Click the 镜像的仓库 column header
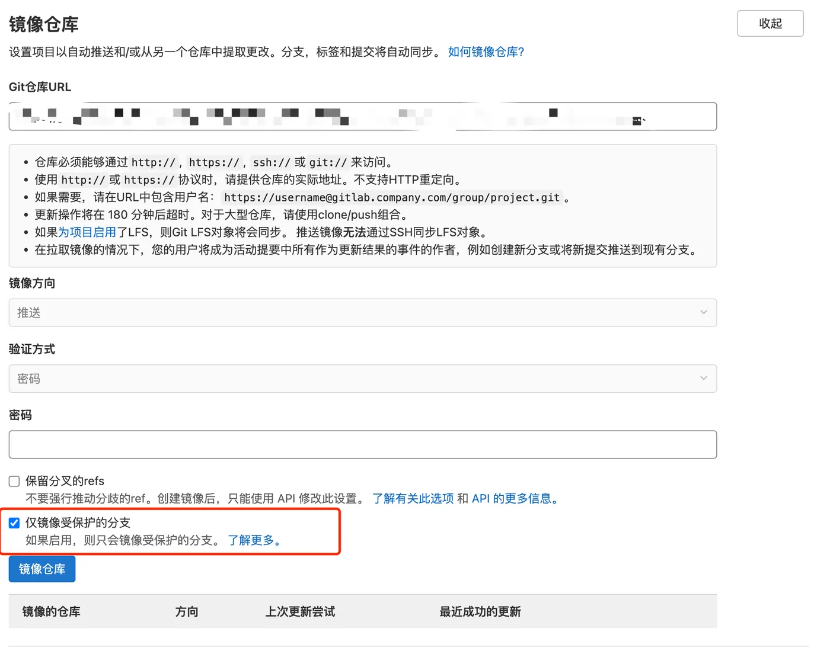The image size is (830, 657). pos(52,611)
